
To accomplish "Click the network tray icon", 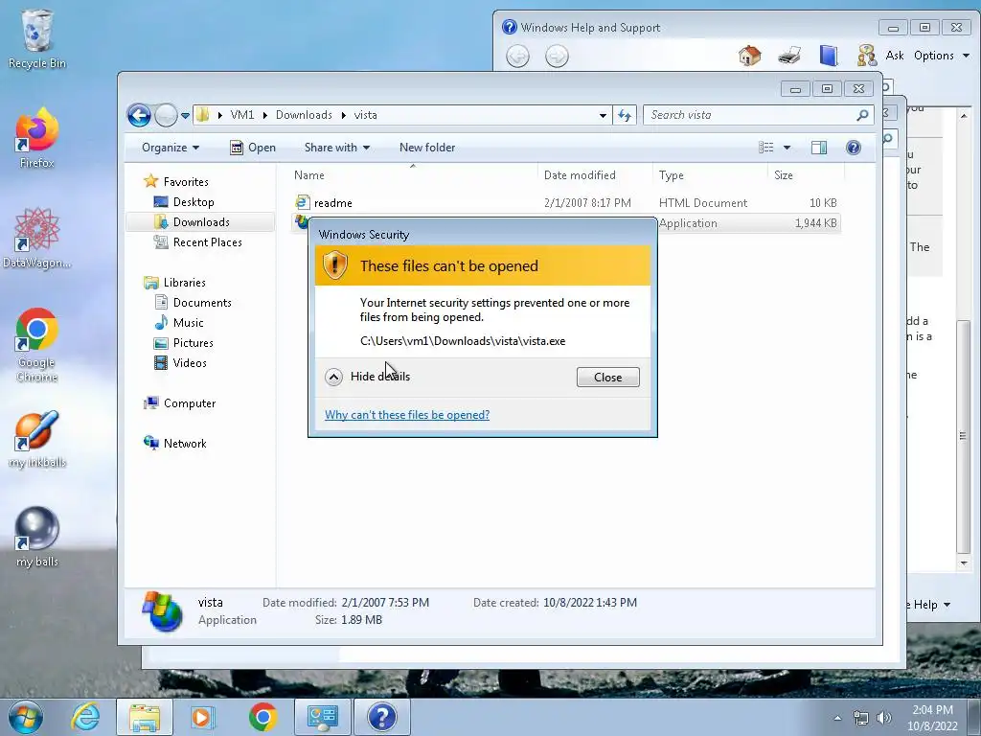I will click(861, 718).
